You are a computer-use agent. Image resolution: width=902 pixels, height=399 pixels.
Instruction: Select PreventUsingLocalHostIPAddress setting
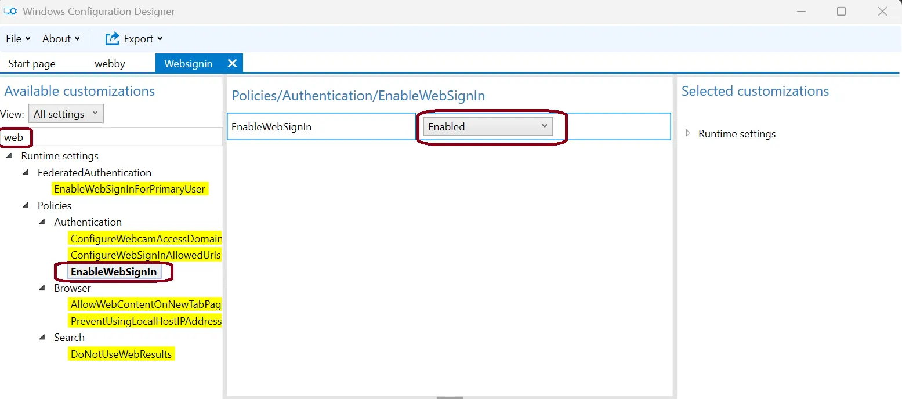pos(145,321)
